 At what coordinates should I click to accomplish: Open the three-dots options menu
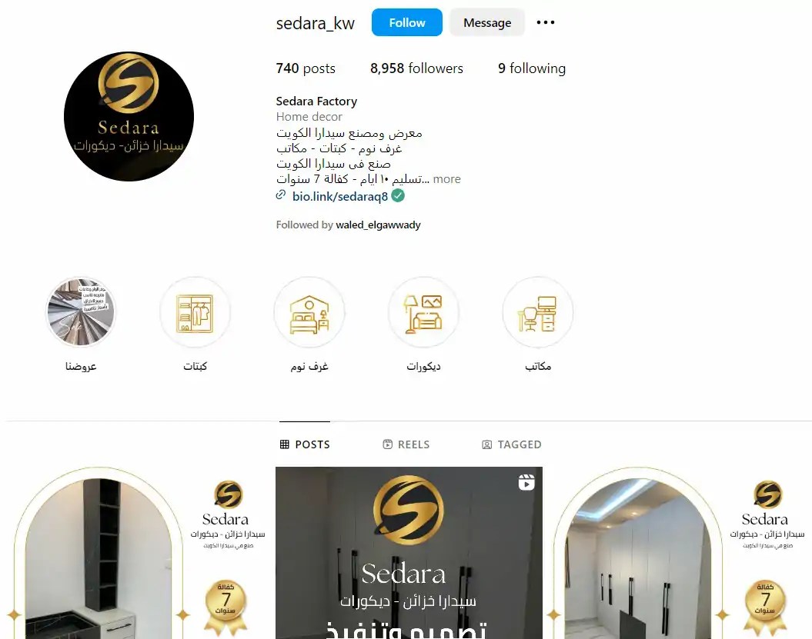[x=545, y=22]
